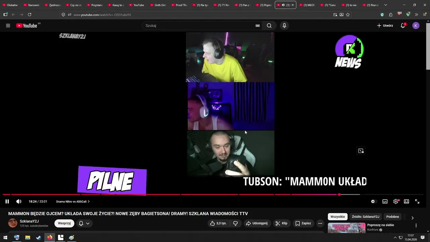
Task: Open the browser application menu
Action: click(425, 15)
